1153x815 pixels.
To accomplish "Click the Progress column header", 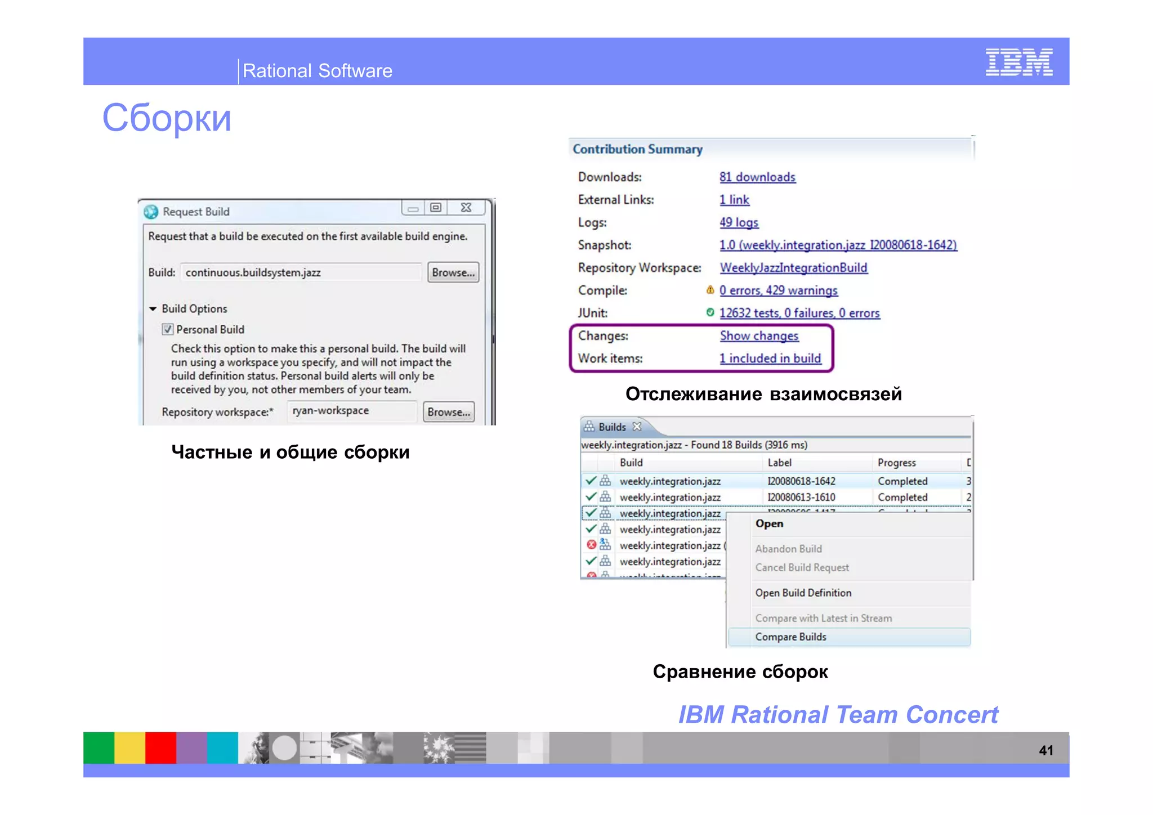I will point(917,463).
